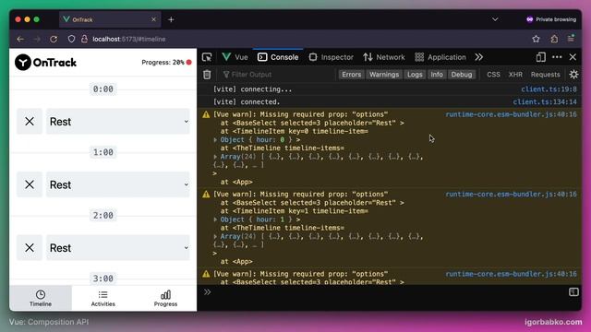591x332 pixels.
Task: Toggle the Warnings filter
Action: 384,75
